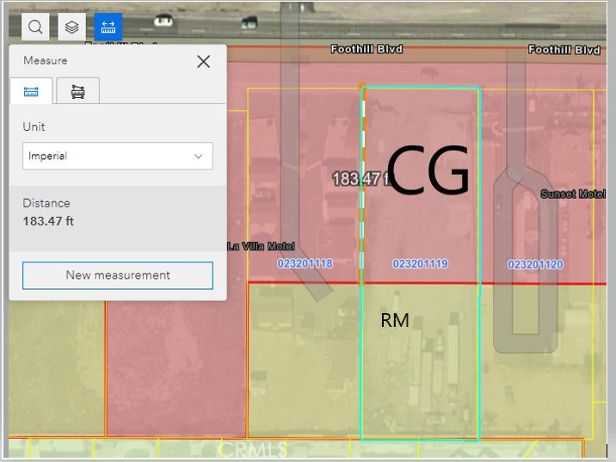Click the La Villa Motel map label
Image resolution: width=616 pixels, height=462 pixels.
coord(261,246)
